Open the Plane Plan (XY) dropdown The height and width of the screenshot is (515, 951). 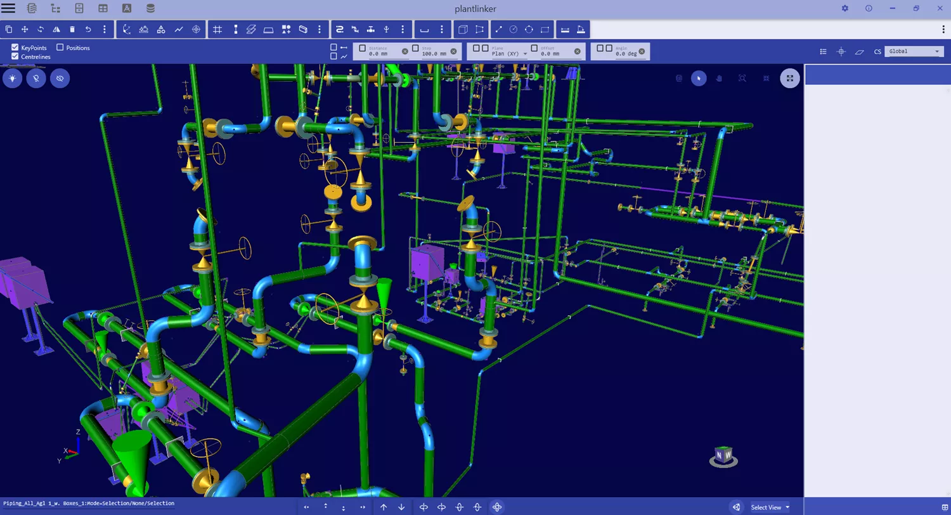(509, 54)
